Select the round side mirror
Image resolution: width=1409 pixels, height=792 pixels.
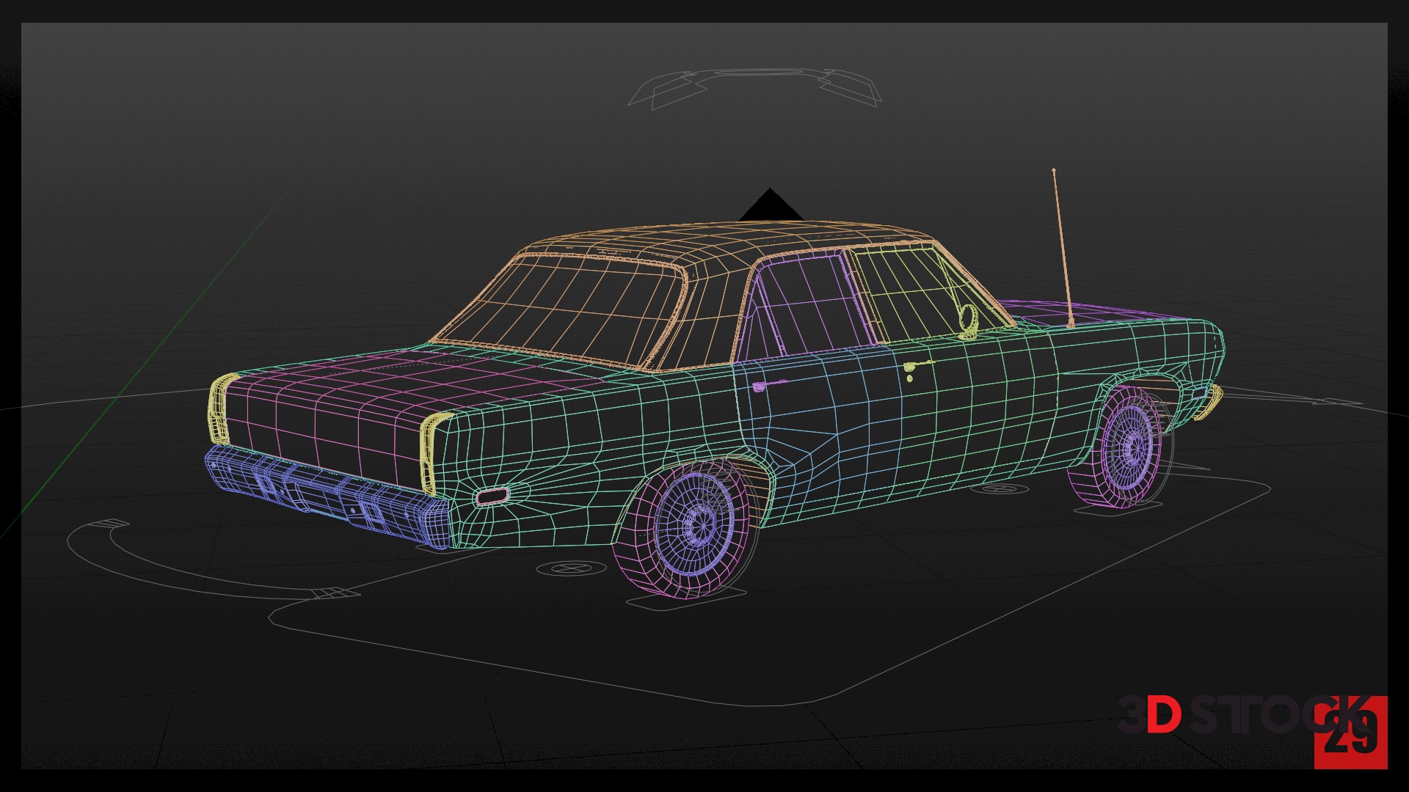pyautogui.click(x=968, y=318)
